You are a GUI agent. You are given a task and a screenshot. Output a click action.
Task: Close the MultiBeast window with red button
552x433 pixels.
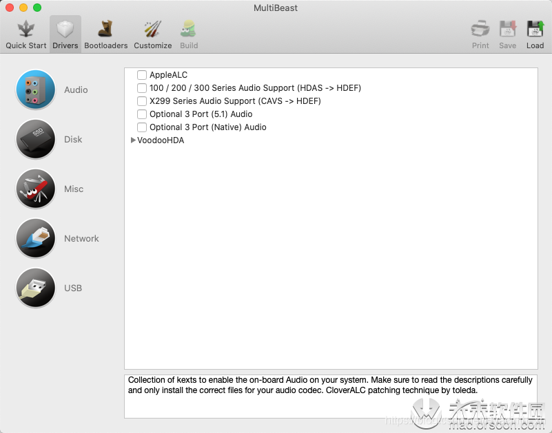10,8
